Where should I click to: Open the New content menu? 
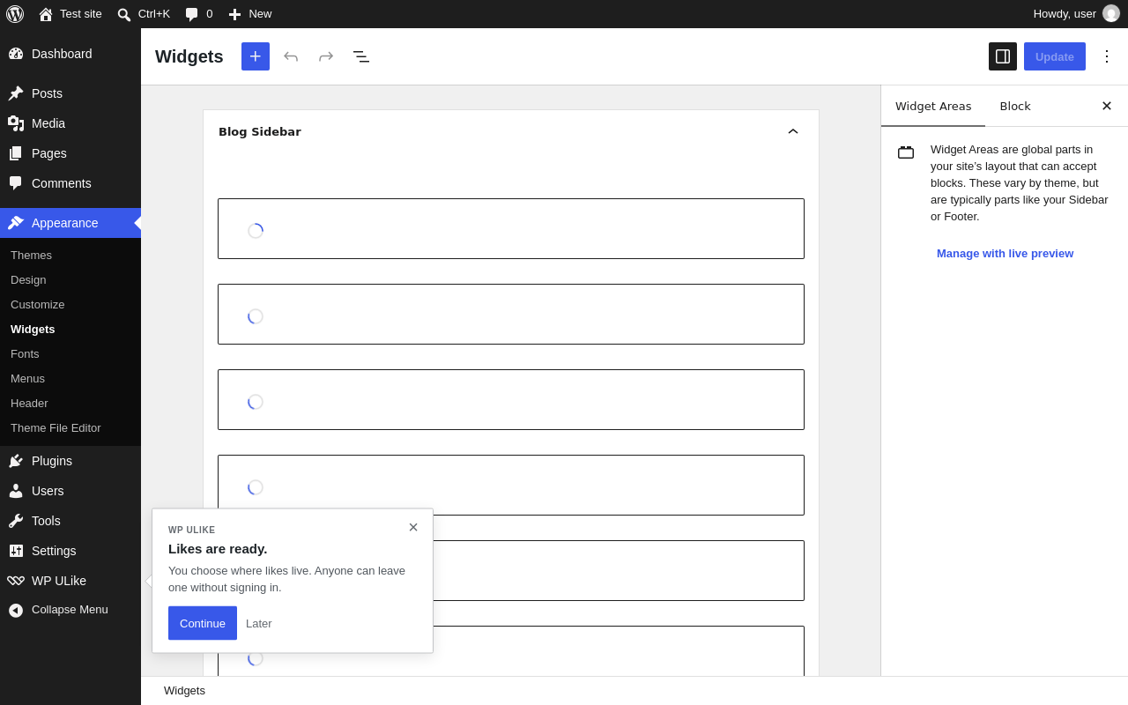pos(250,14)
